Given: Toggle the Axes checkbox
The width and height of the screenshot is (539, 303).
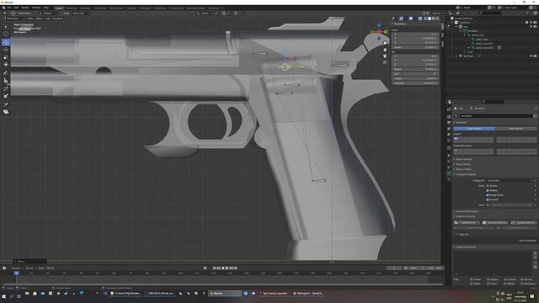Looking at the screenshot, I should click(488, 205).
